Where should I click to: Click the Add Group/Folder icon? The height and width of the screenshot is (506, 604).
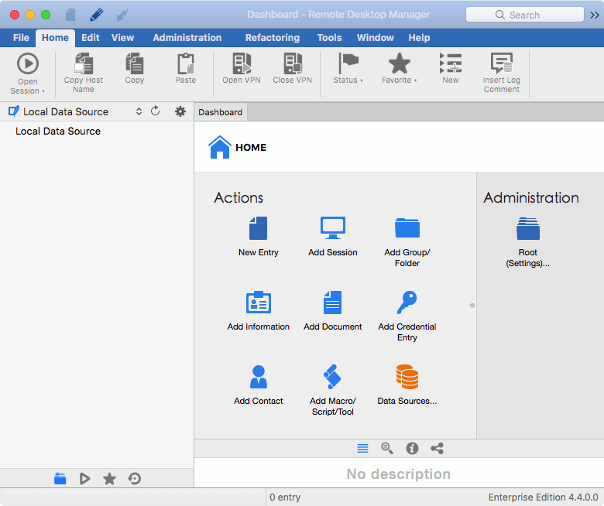(x=407, y=228)
